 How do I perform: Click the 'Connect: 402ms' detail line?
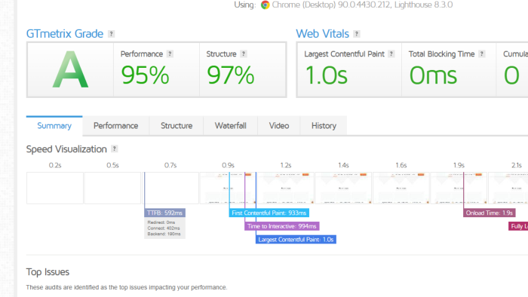point(164,228)
